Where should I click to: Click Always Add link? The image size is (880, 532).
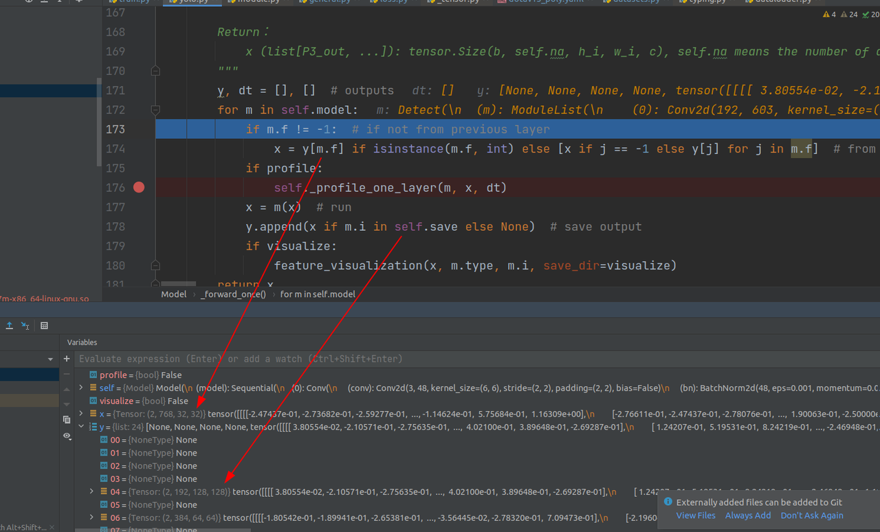748,516
